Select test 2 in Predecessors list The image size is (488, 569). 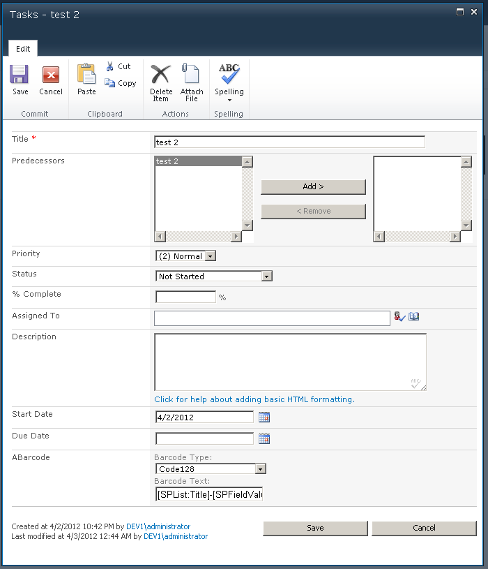[197, 161]
